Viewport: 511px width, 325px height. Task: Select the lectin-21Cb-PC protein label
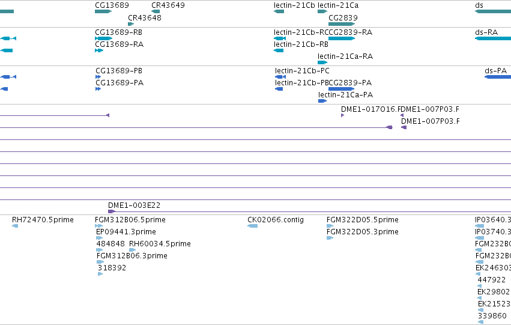coord(302,70)
